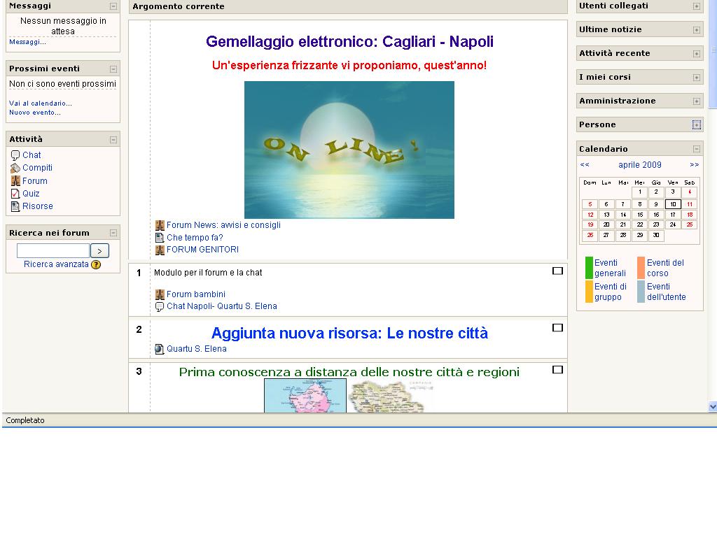
Task: Click the Compiti assignment icon
Action: coord(15,168)
